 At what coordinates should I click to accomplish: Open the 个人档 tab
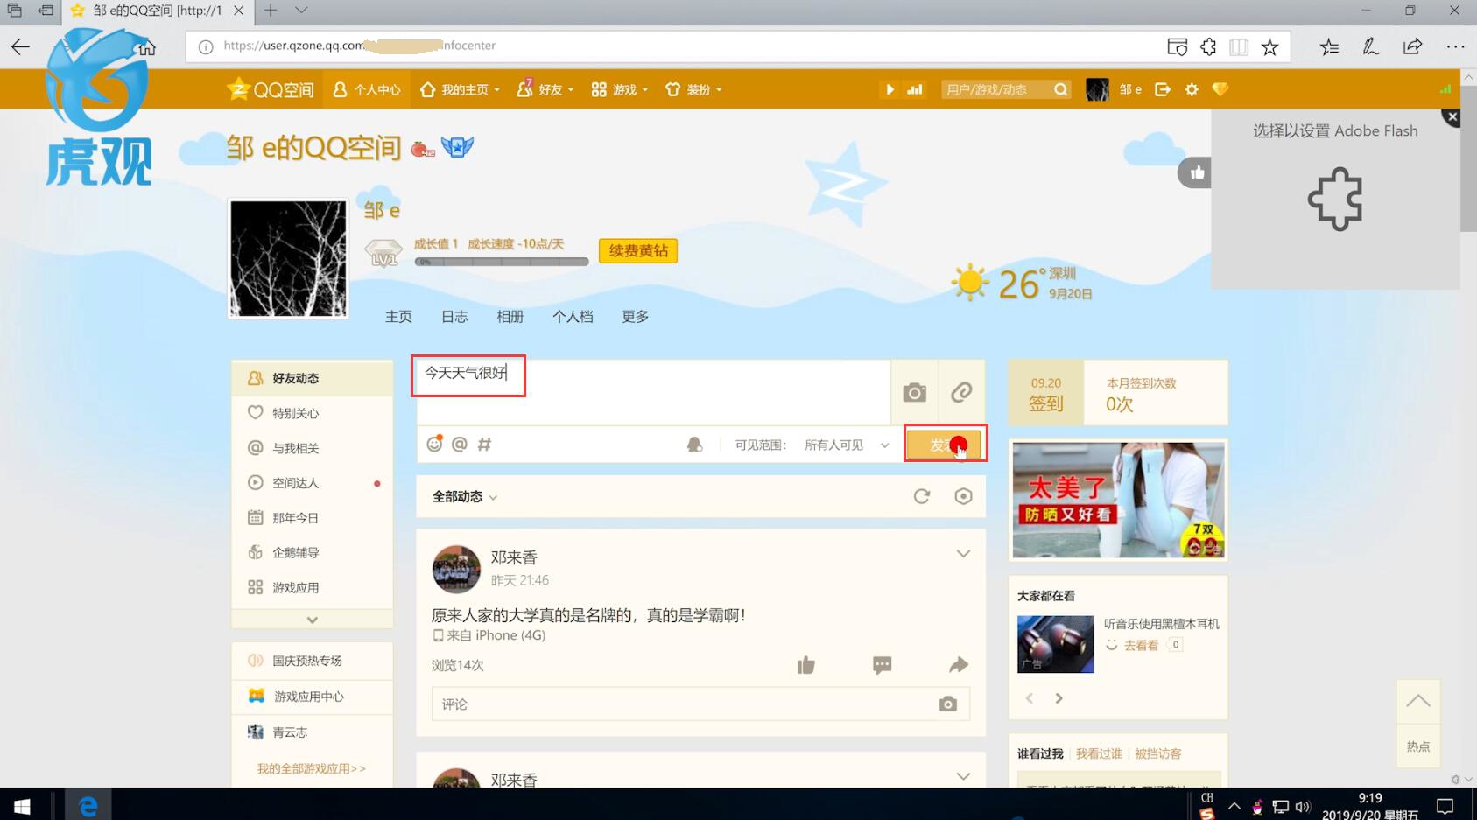coord(573,317)
